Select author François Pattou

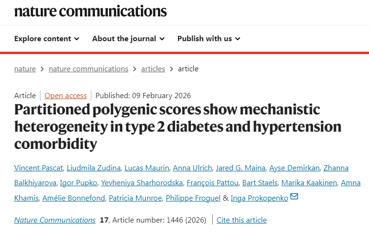click(x=212, y=183)
